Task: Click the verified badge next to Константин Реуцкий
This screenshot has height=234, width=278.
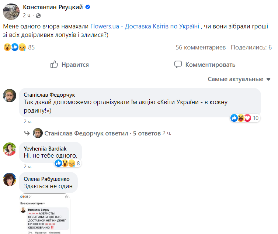Action: coord(88,7)
